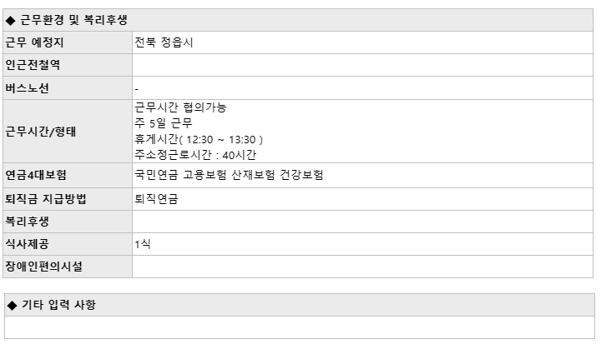Click the 근무 예정지 label cell
The height and width of the screenshot is (349, 601).
[68, 42]
